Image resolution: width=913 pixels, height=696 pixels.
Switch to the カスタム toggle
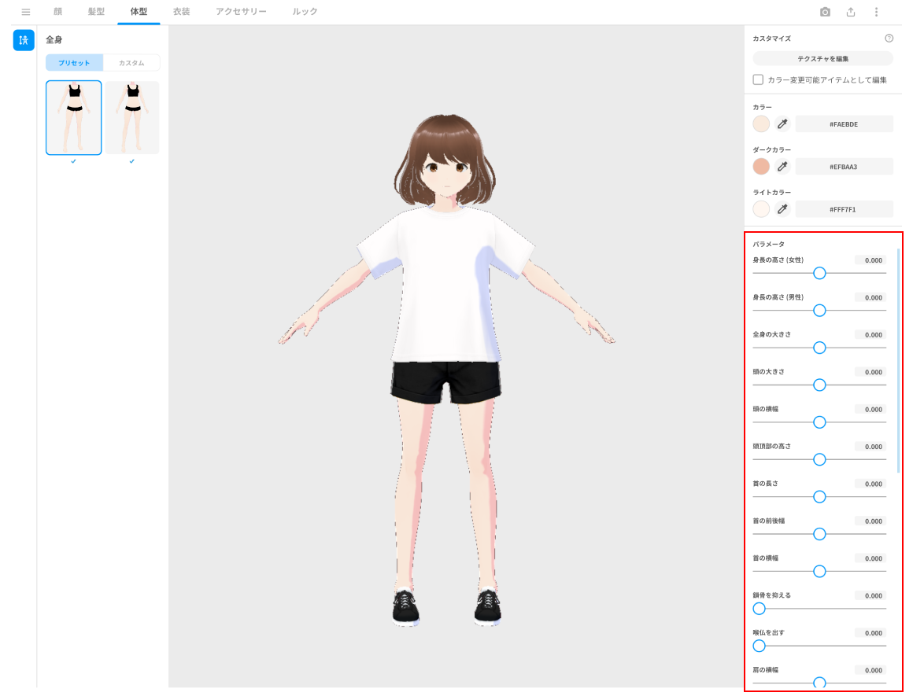(131, 63)
